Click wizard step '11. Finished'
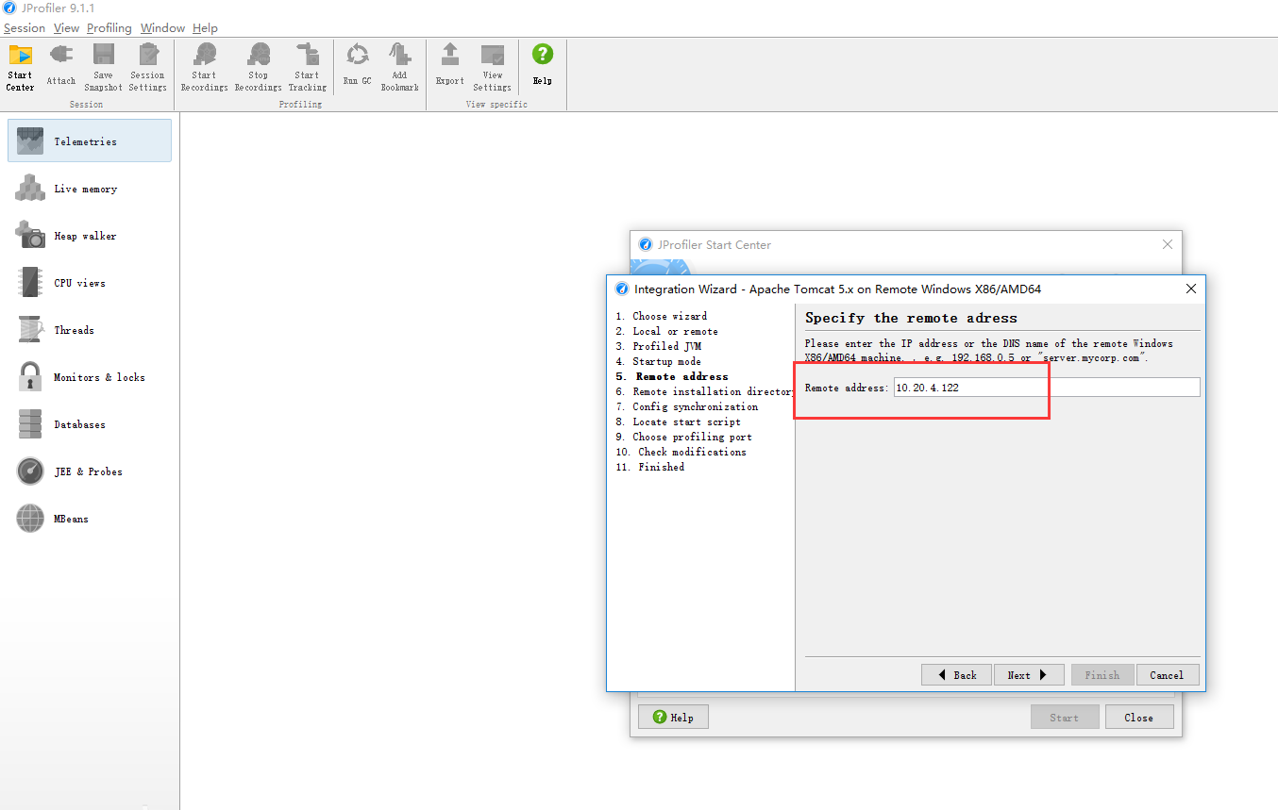The height and width of the screenshot is (810, 1278). pos(650,467)
